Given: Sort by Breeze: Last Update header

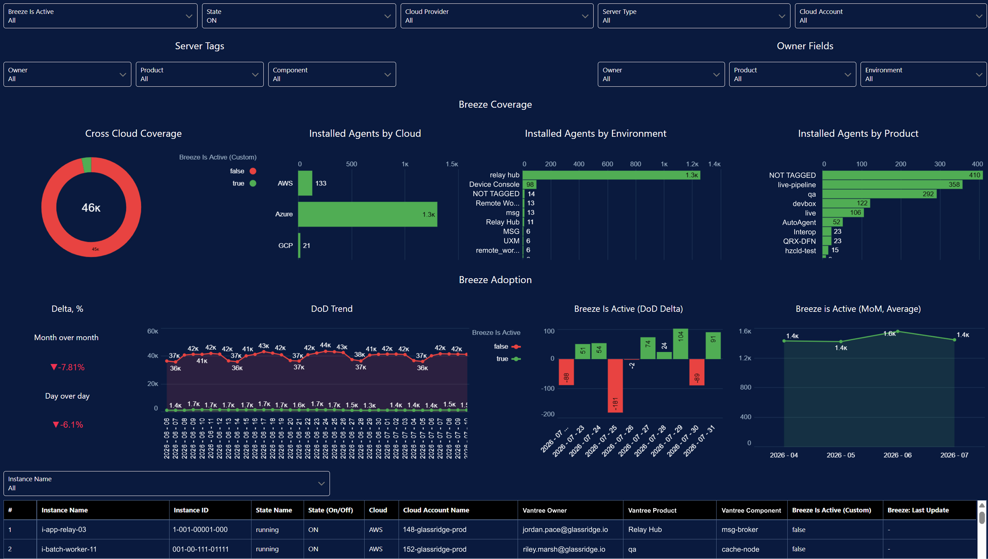Looking at the screenshot, I should (x=929, y=510).
